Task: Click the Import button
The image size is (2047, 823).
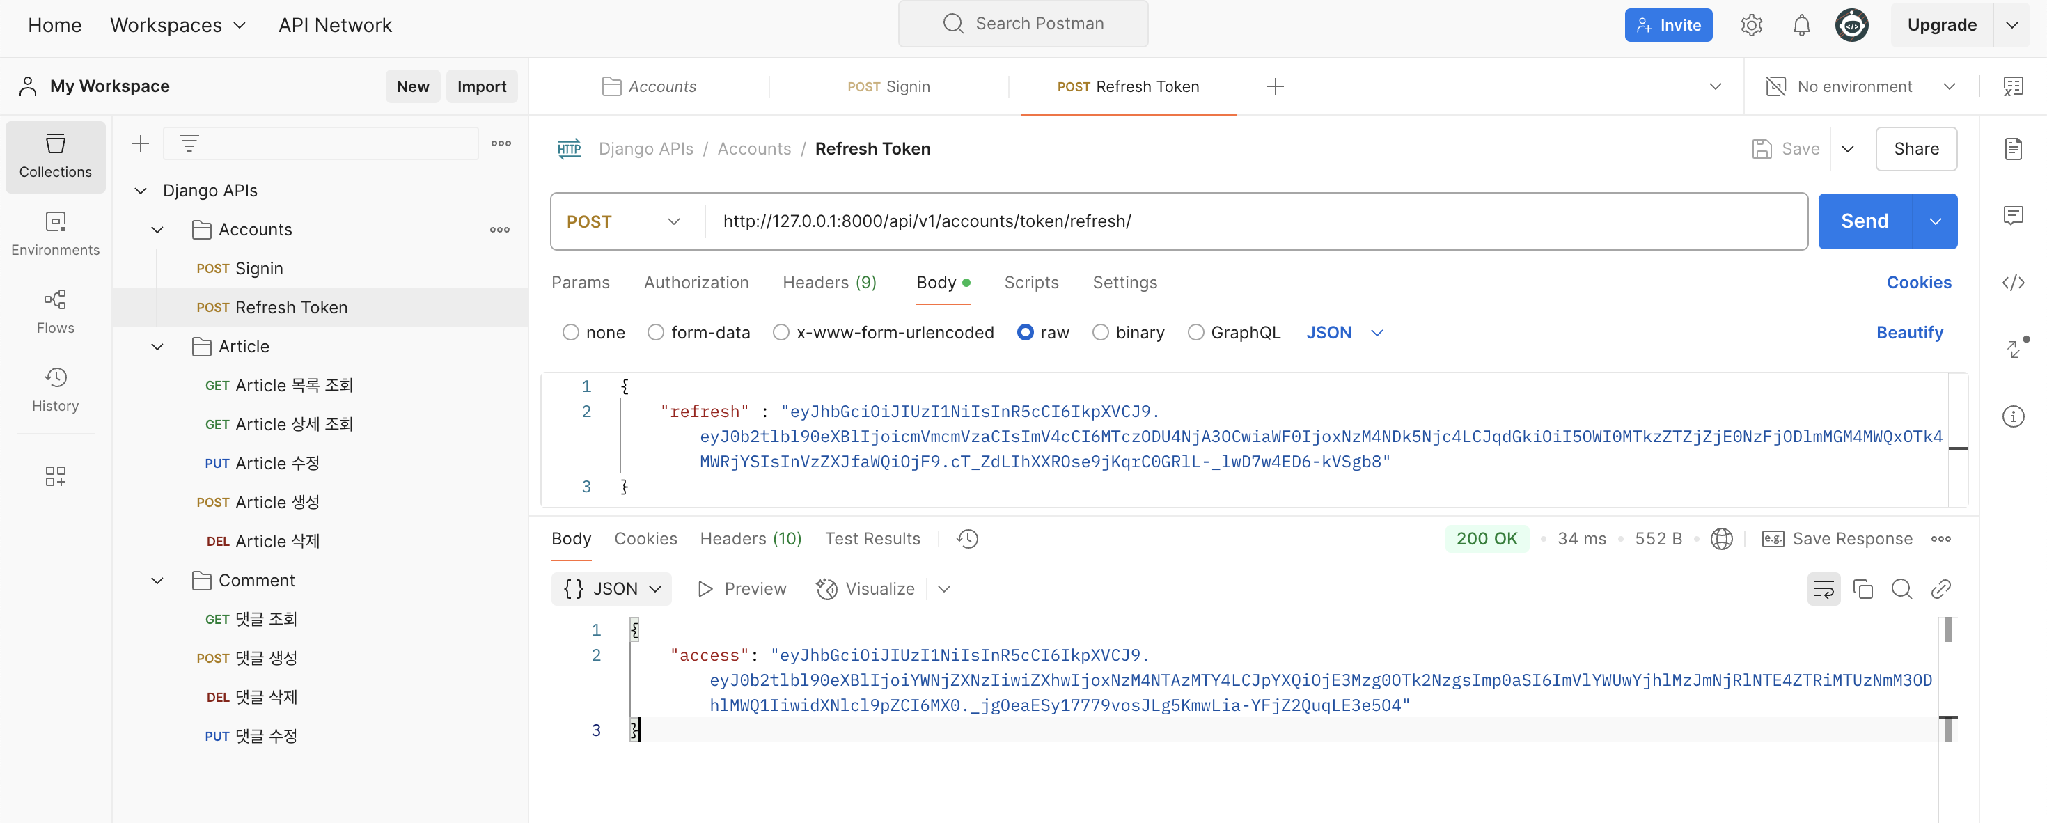Action: [482, 86]
